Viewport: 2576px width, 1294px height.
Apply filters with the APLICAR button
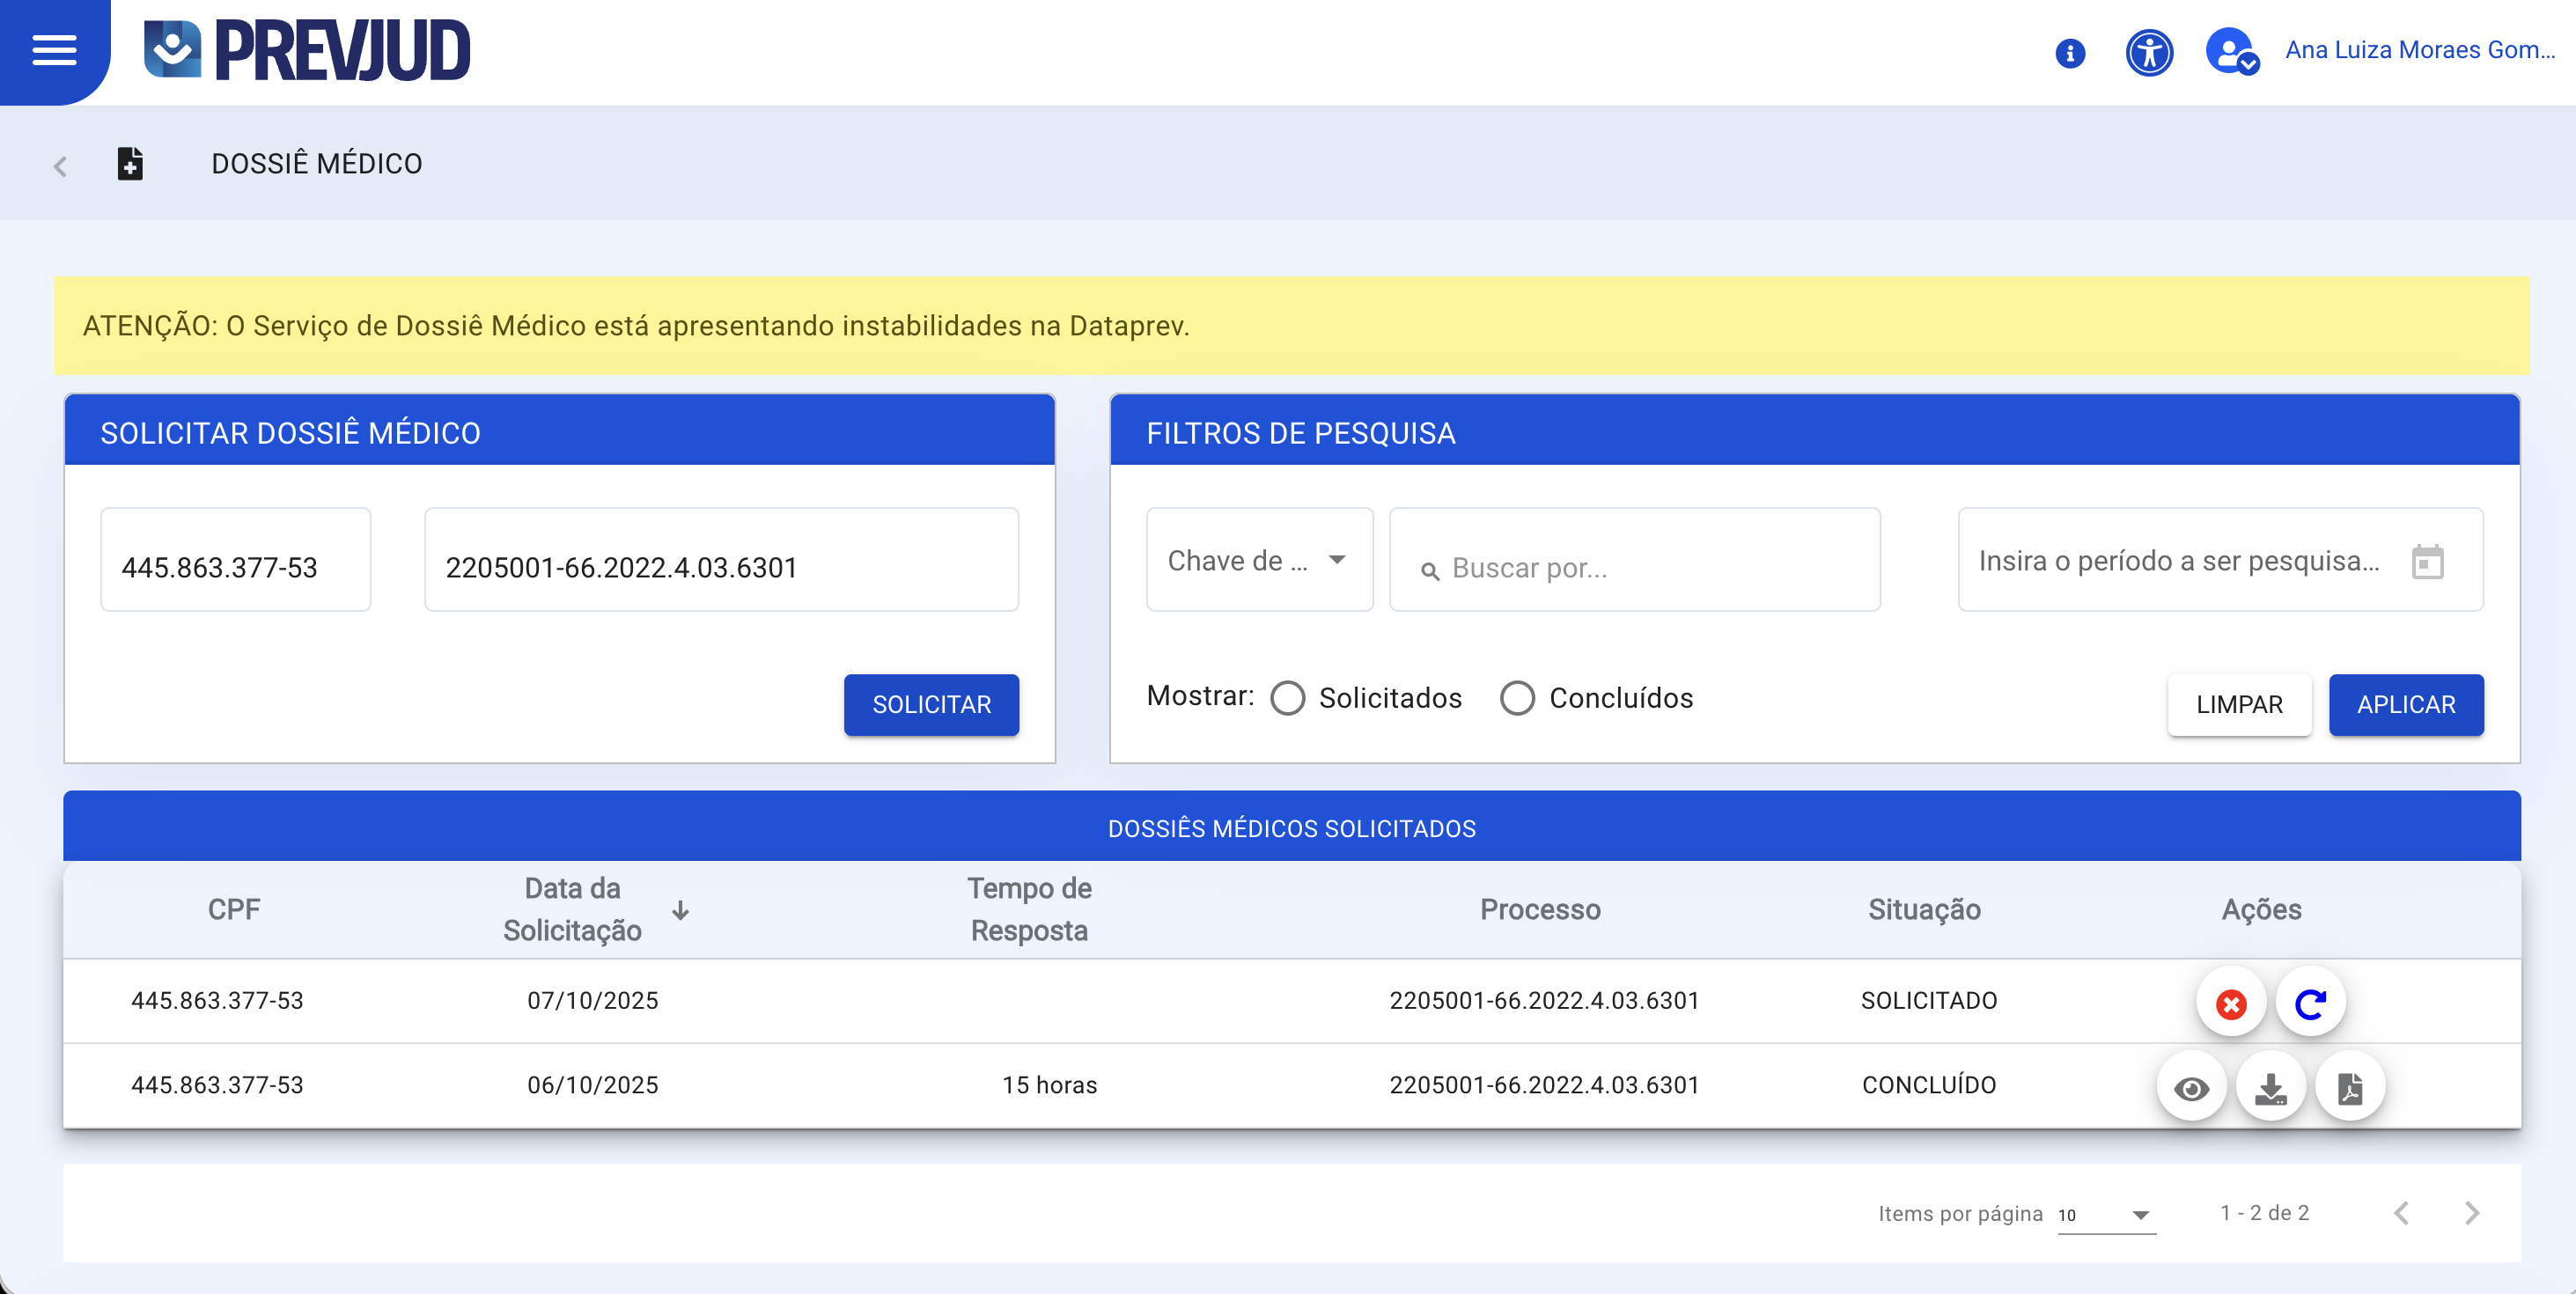coord(2406,704)
